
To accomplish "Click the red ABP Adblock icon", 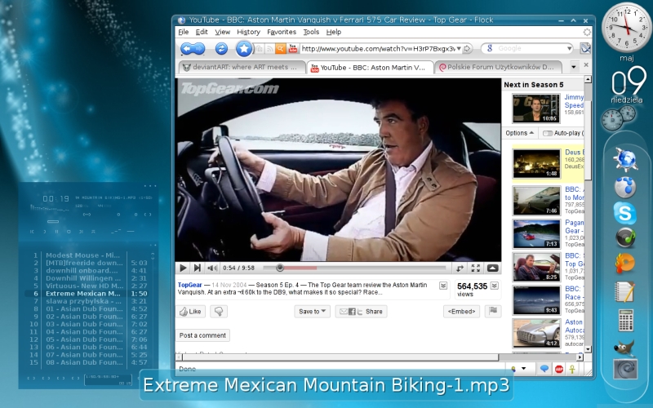I will click(x=559, y=369).
